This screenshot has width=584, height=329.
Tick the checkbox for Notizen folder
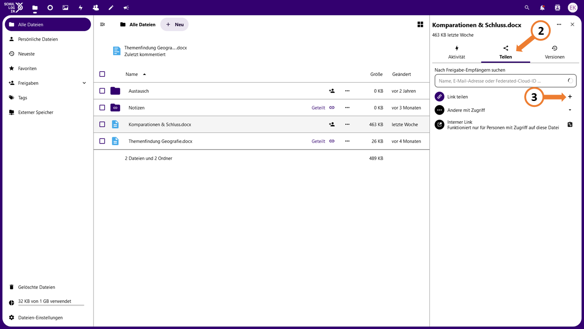(102, 108)
